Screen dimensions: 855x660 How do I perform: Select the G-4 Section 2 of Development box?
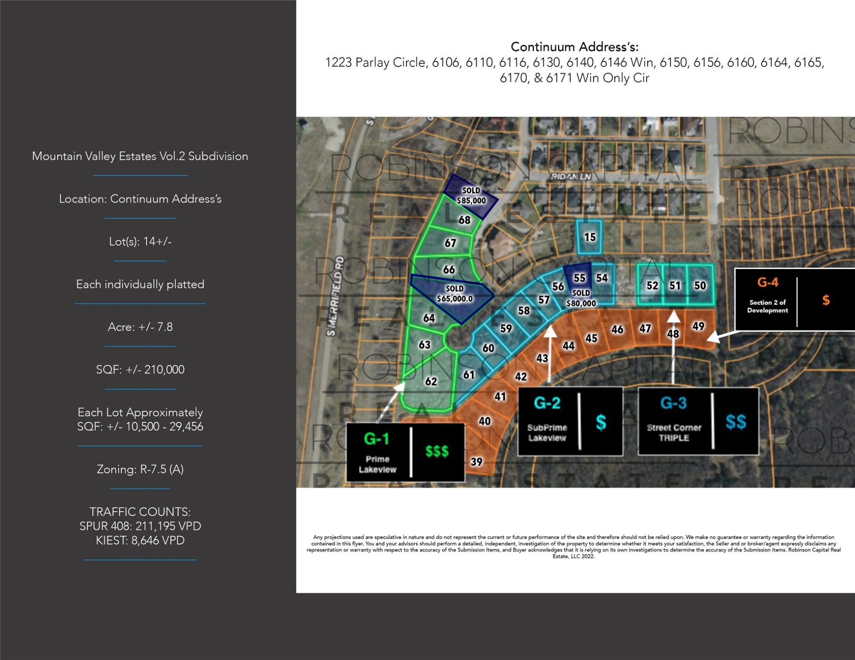[795, 299]
